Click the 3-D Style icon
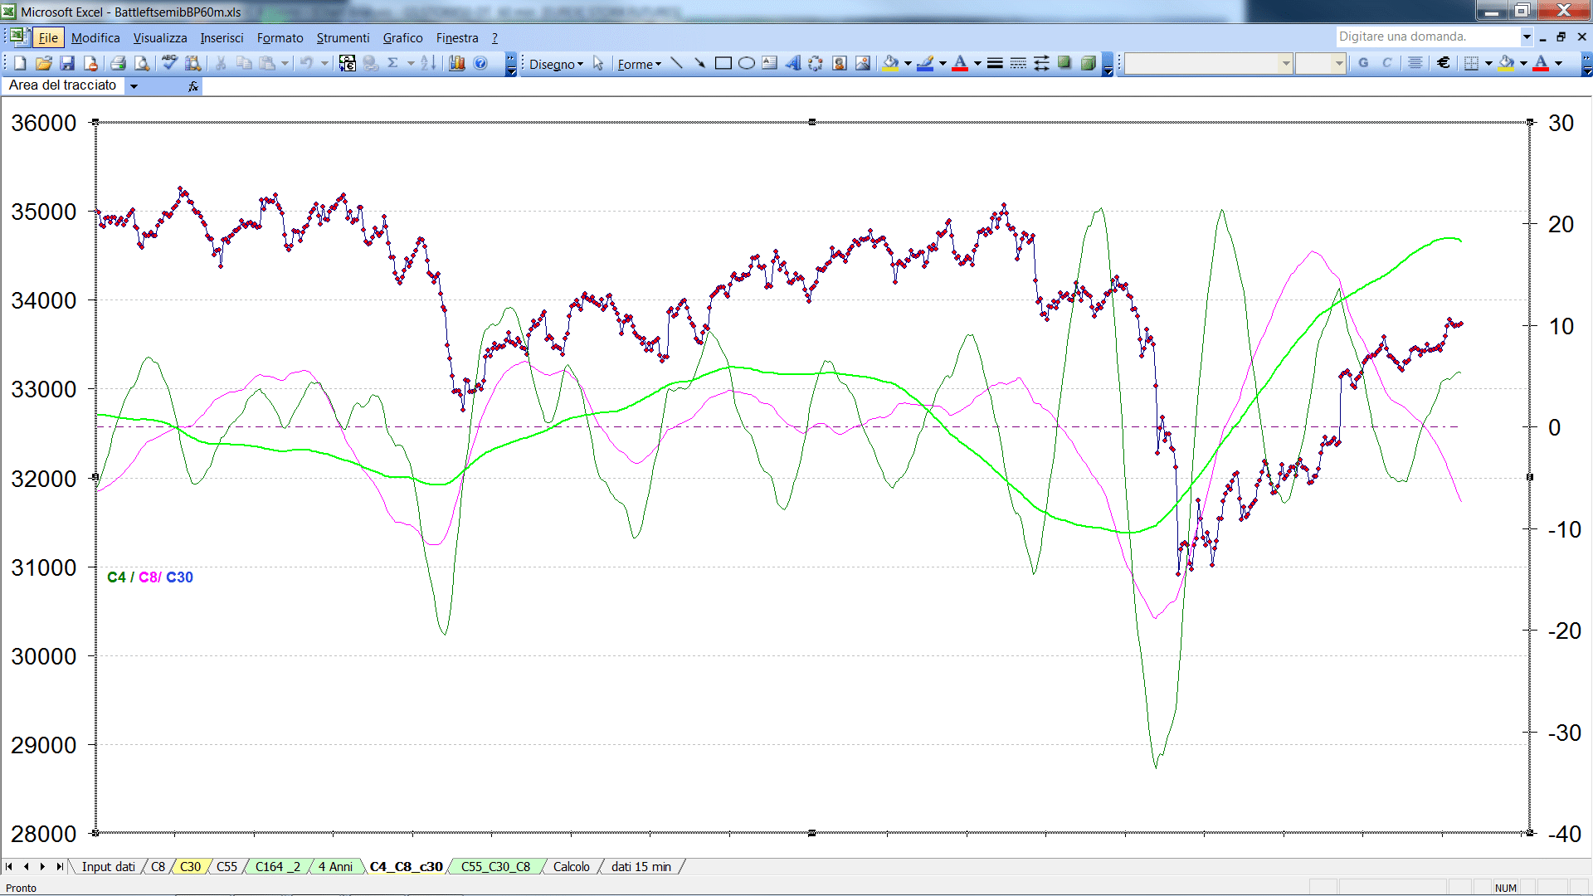The height and width of the screenshot is (896, 1593). 1089,63
